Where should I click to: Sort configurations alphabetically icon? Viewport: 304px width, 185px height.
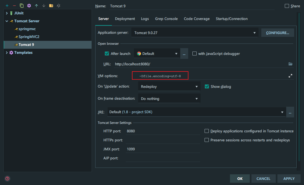(58, 6)
